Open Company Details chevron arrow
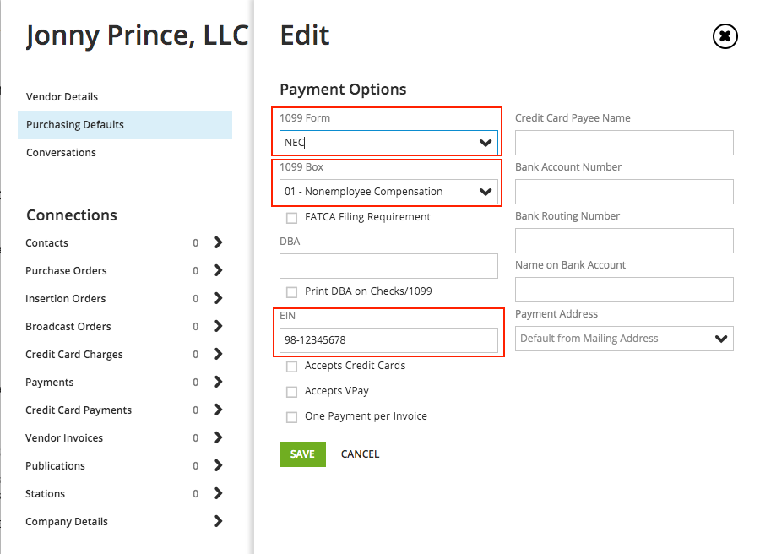The width and height of the screenshot is (760, 554). pyautogui.click(x=218, y=522)
